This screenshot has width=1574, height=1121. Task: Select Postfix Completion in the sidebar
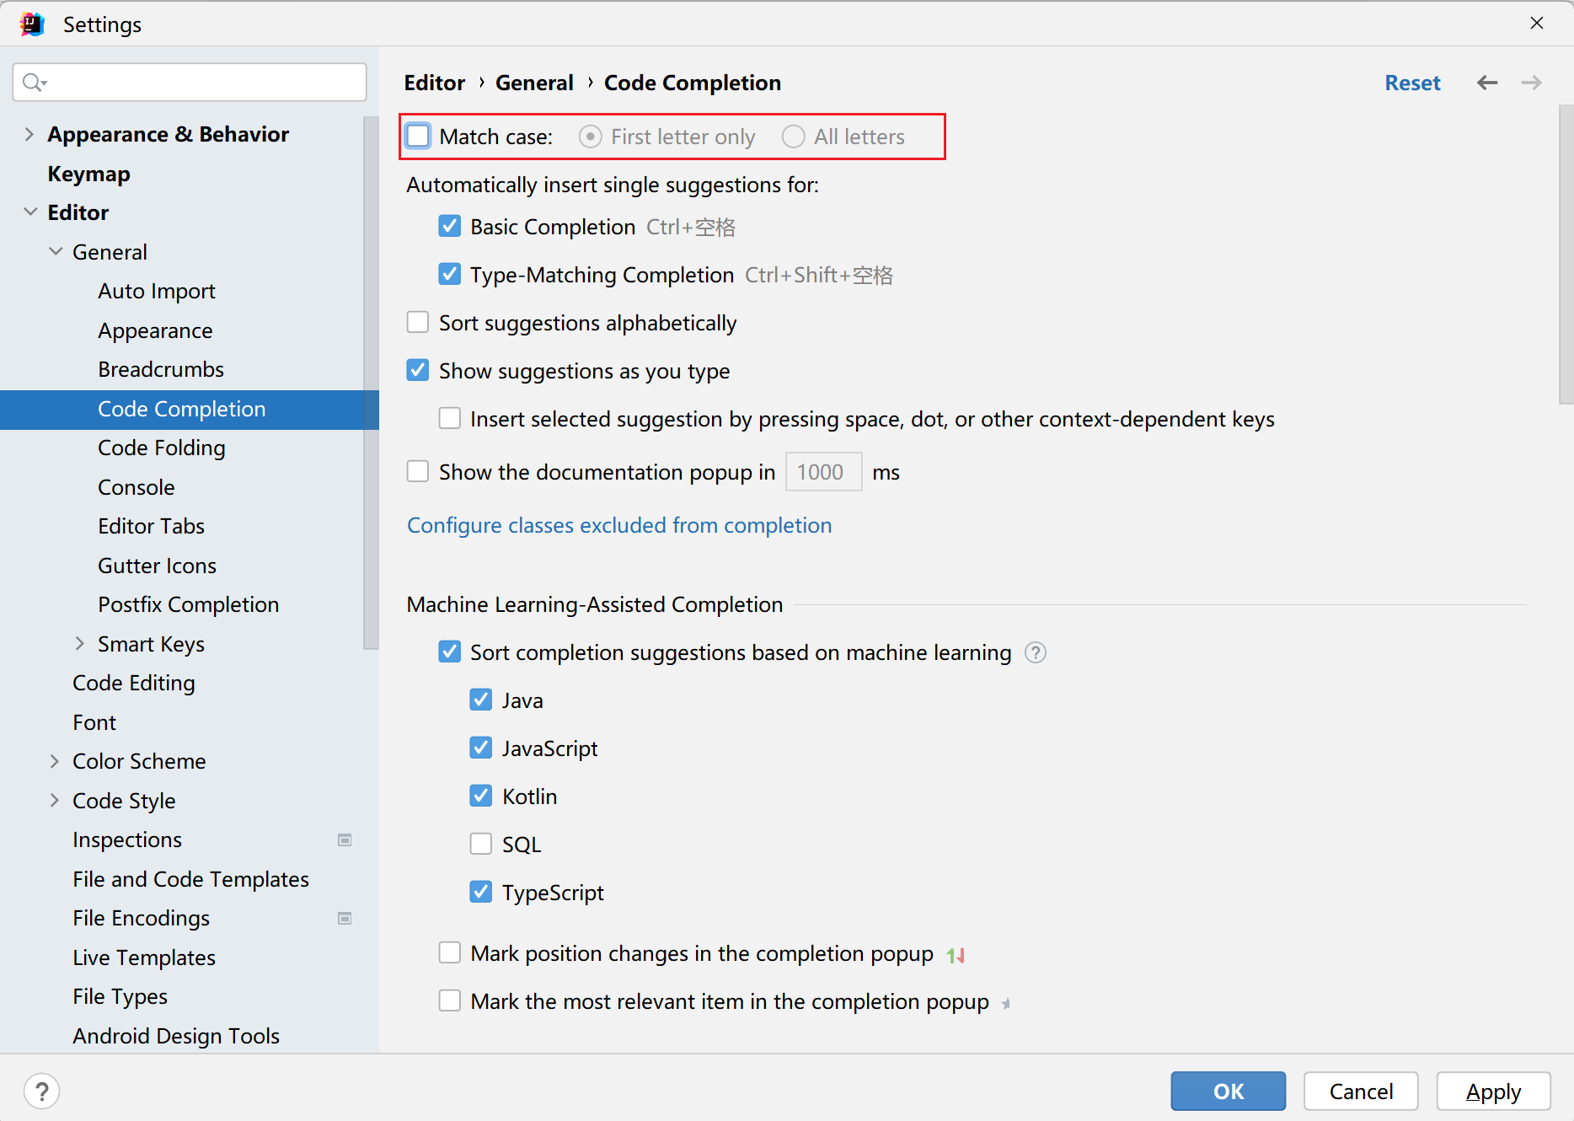(188, 604)
